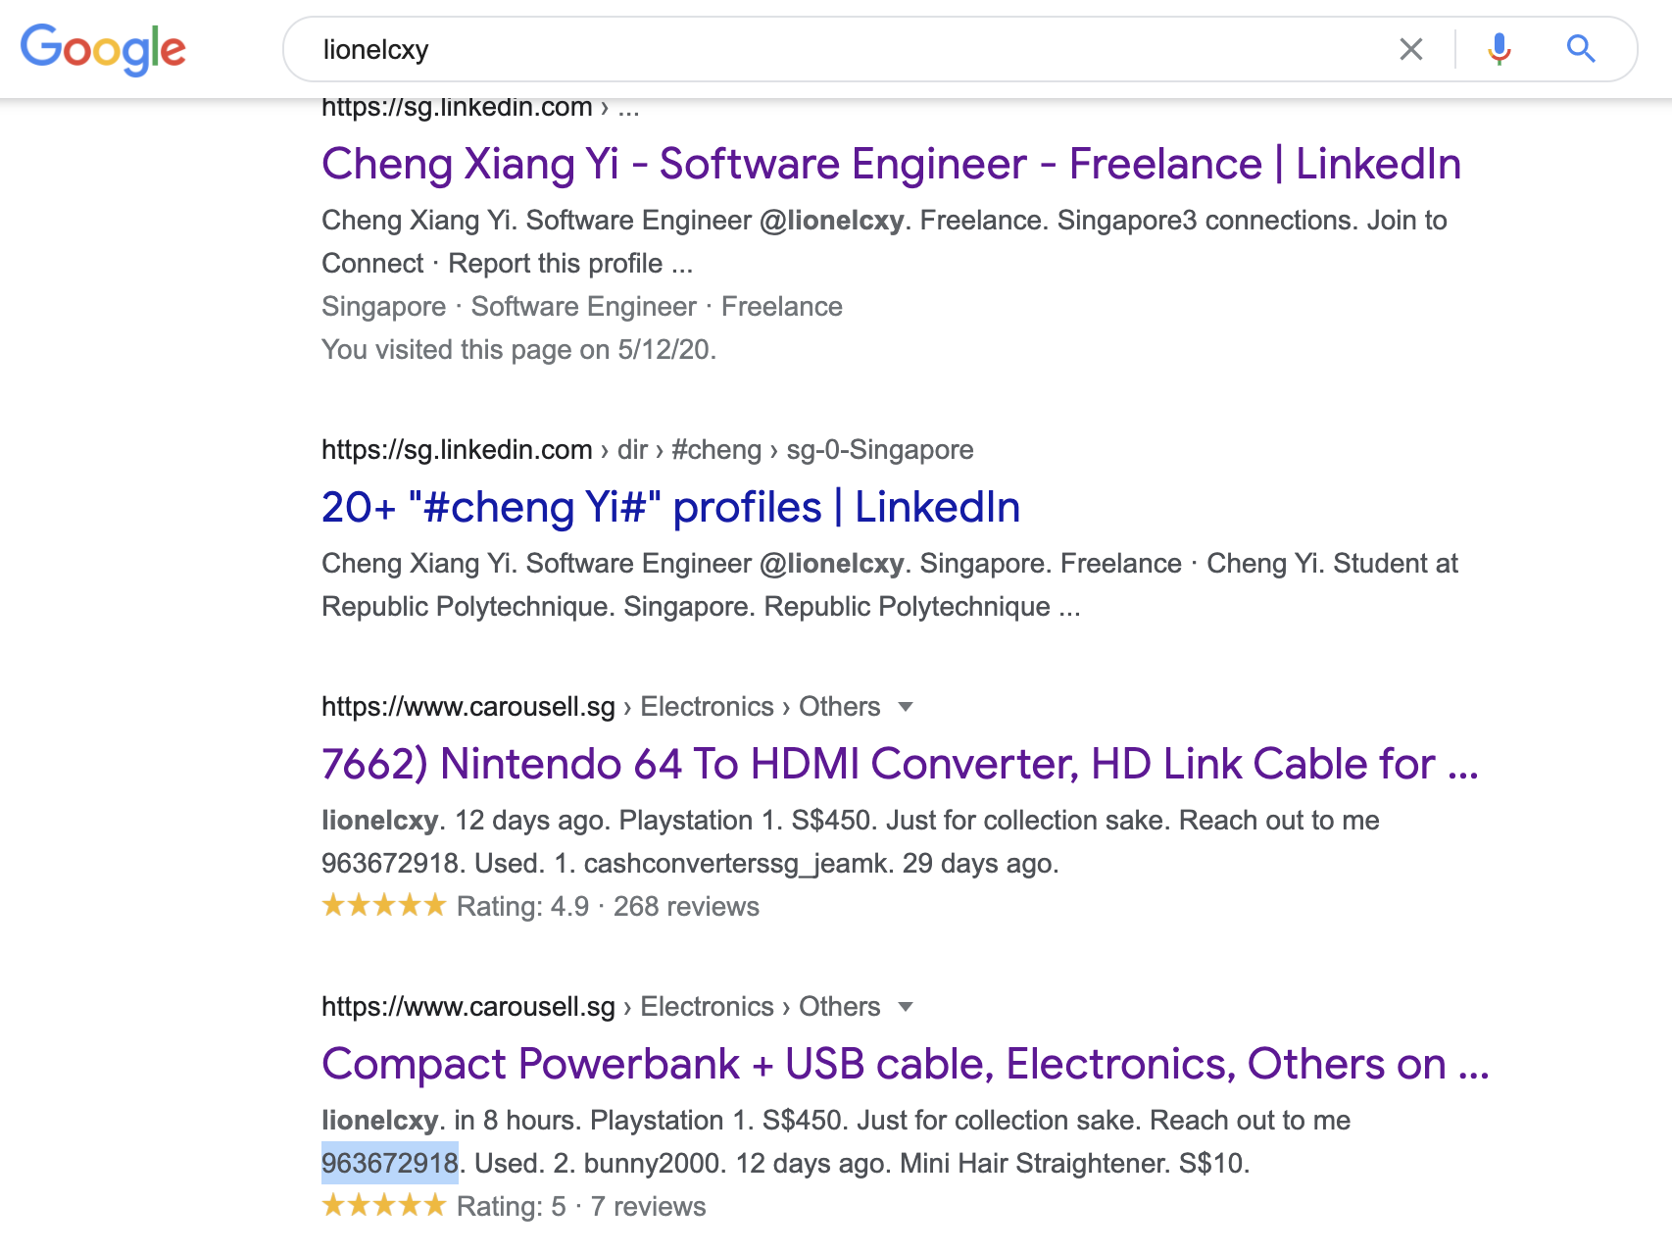Open Nintendo 64 To HDMI Converter result

pyautogui.click(x=900, y=764)
